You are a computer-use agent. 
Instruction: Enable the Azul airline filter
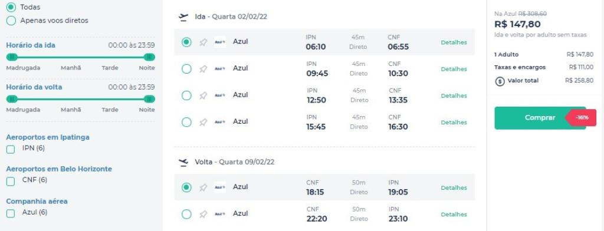[11, 213]
